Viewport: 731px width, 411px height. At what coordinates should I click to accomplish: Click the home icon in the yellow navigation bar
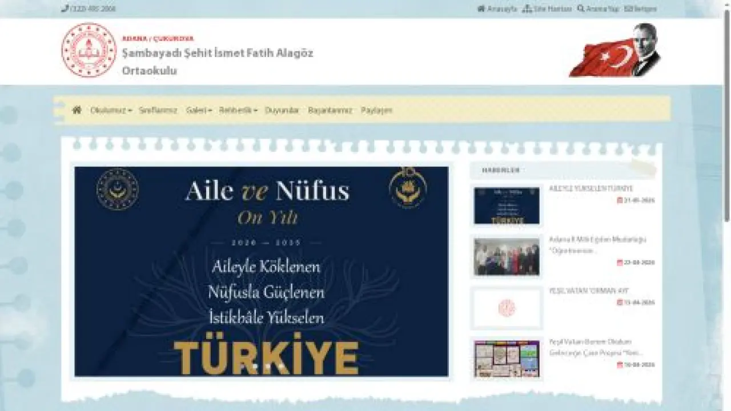coord(77,110)
